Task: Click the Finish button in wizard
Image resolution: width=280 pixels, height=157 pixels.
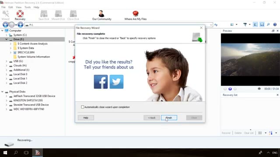Action: 169,118
